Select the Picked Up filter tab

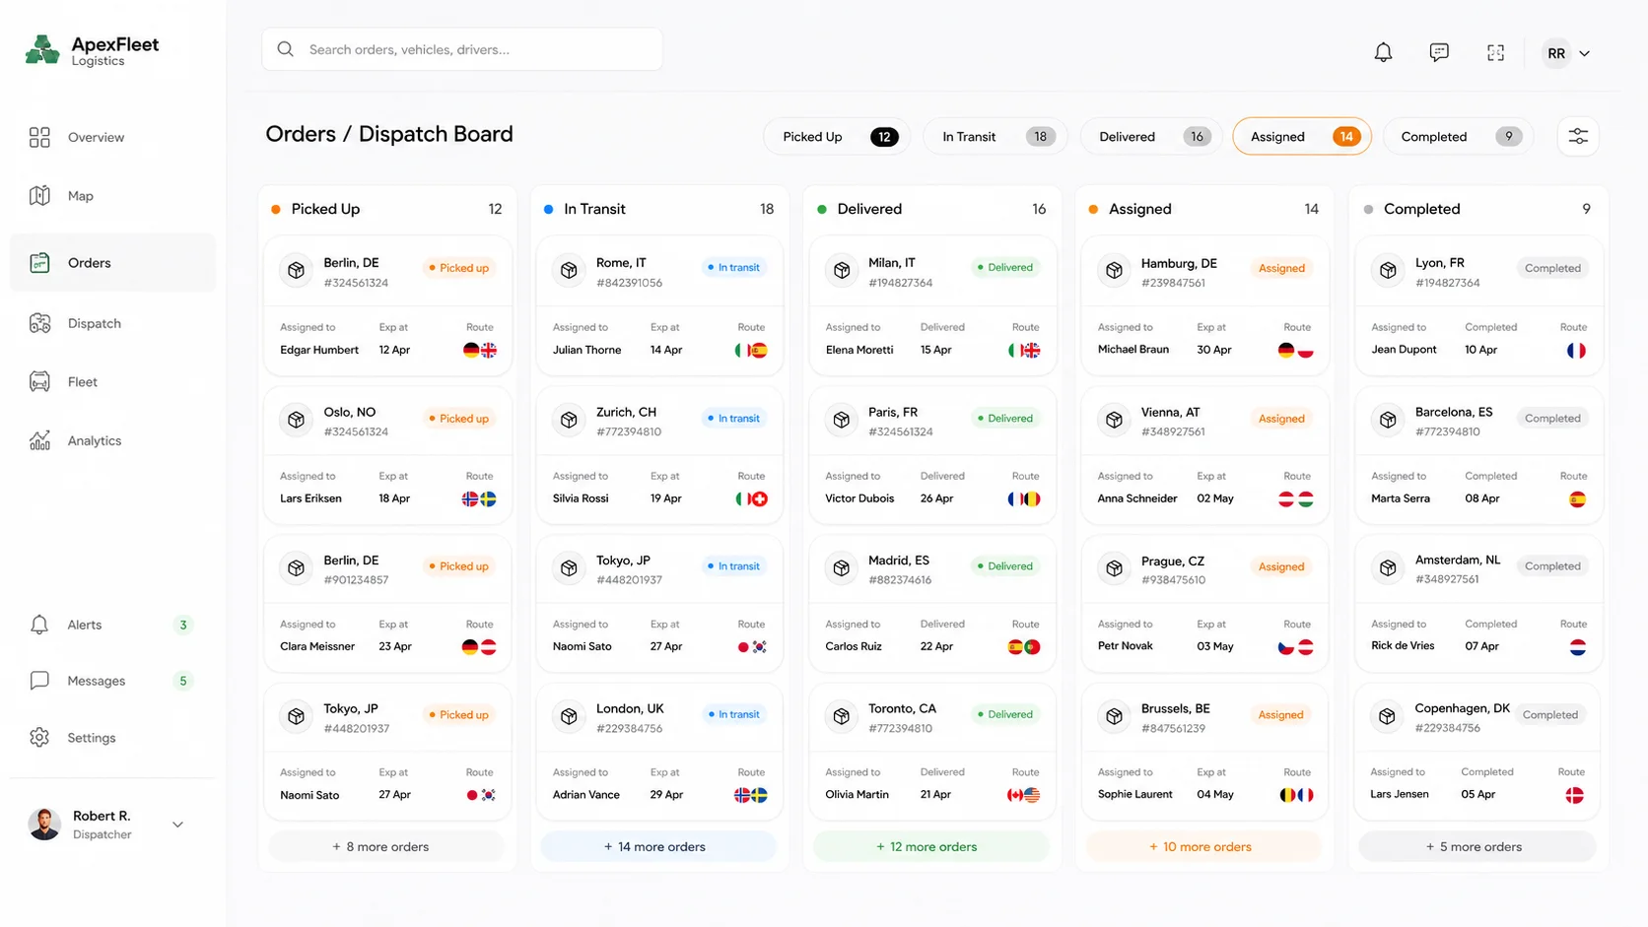click(x=837, y=137)
